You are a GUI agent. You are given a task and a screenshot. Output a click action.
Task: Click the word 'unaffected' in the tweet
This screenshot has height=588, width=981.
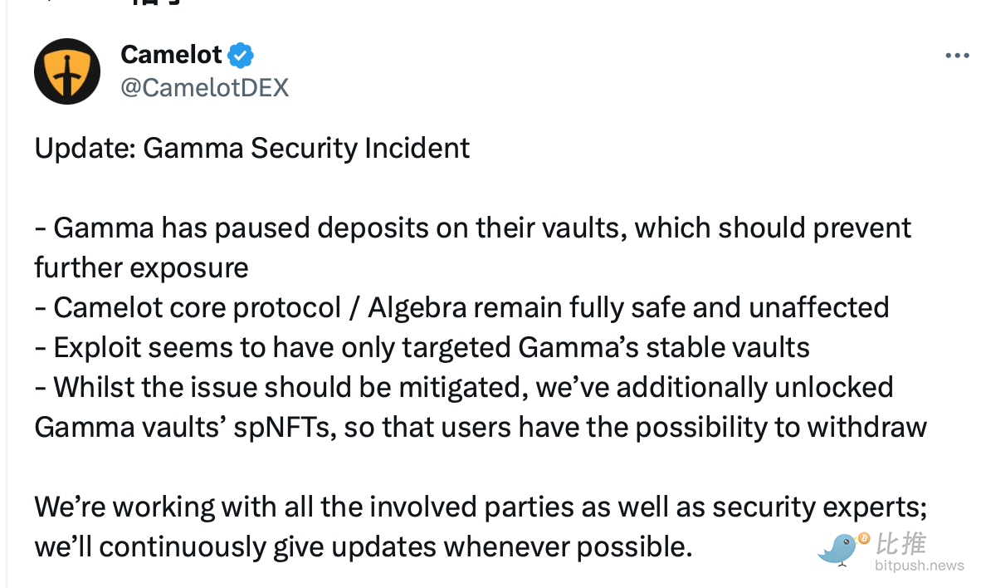[818, 307]
